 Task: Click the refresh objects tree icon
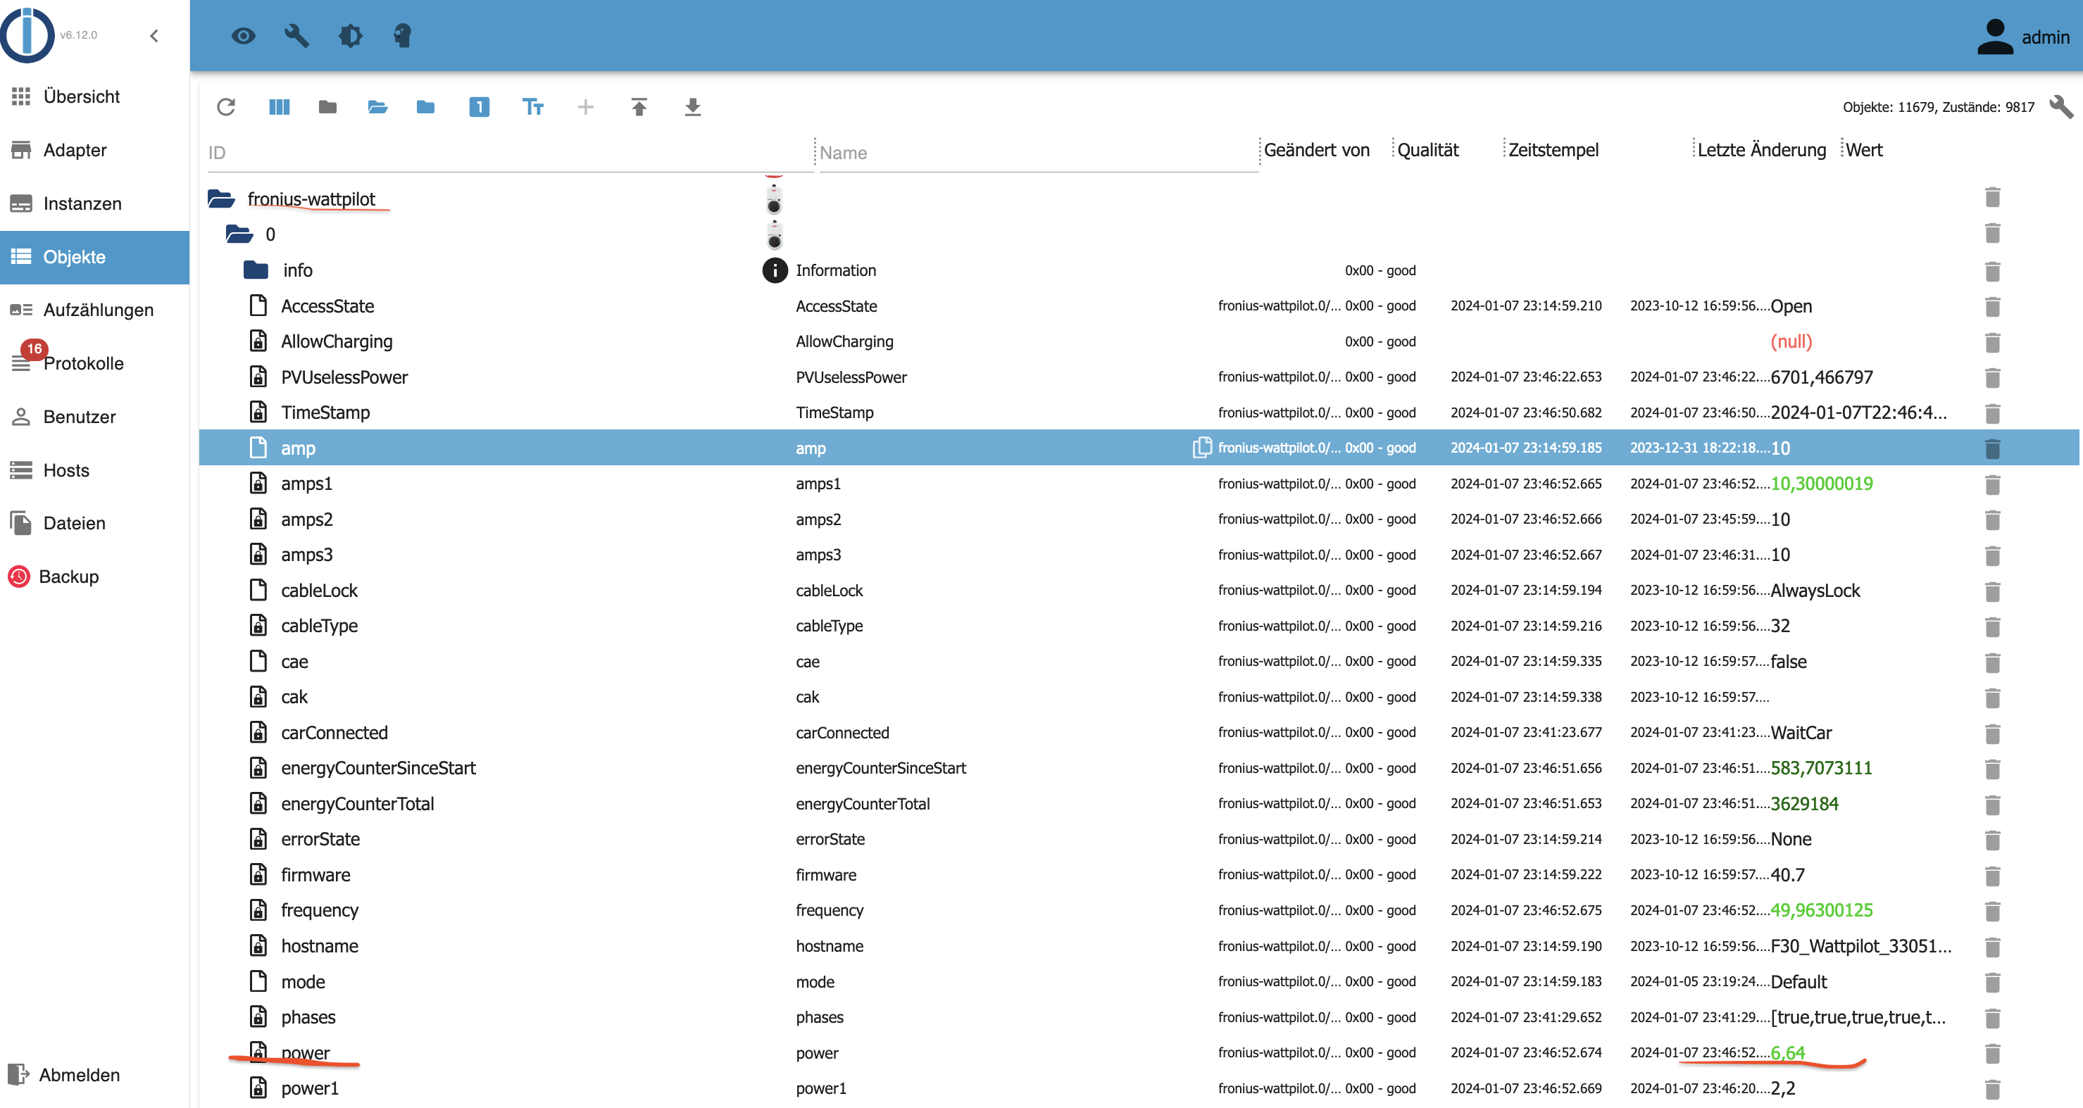pos(225,107)
